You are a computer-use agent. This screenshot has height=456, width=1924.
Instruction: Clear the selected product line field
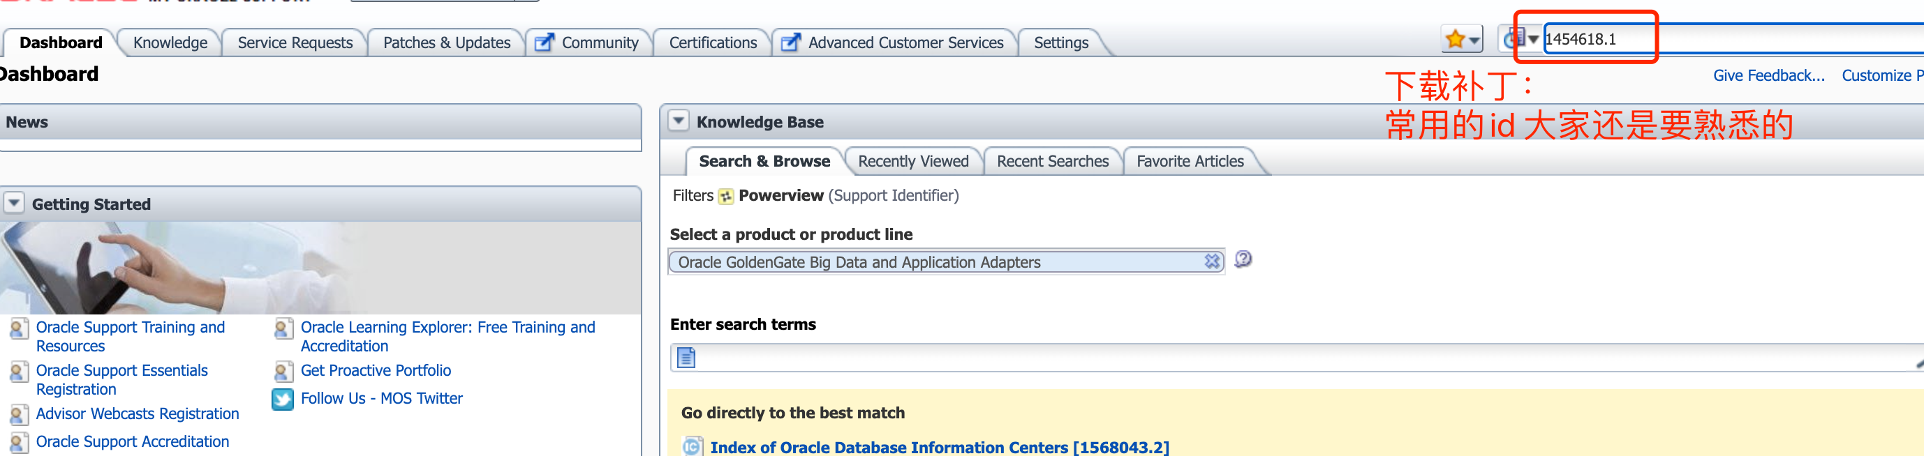[1211, 261]
